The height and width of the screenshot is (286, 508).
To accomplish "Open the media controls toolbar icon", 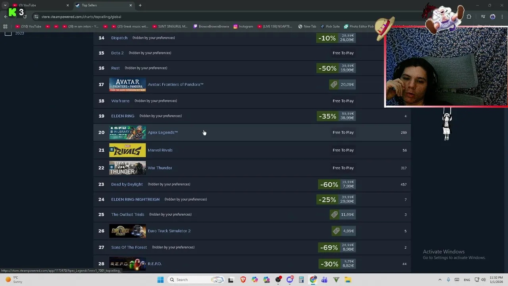I will pos(483,17).
